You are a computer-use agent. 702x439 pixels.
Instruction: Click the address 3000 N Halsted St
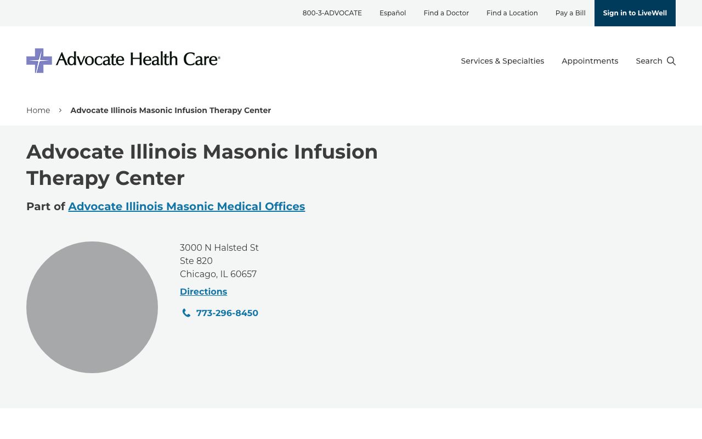[219, 247]
